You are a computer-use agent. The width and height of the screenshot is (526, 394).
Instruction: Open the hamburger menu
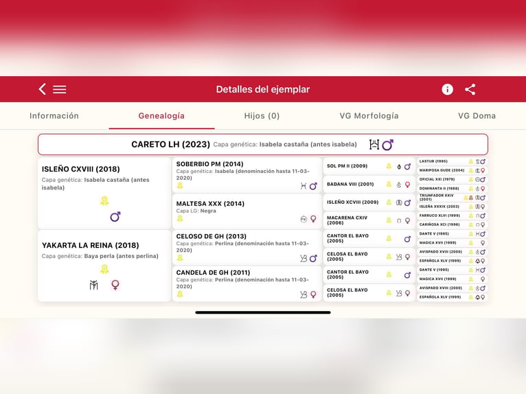pyautogui.click(x=60, y=89)
